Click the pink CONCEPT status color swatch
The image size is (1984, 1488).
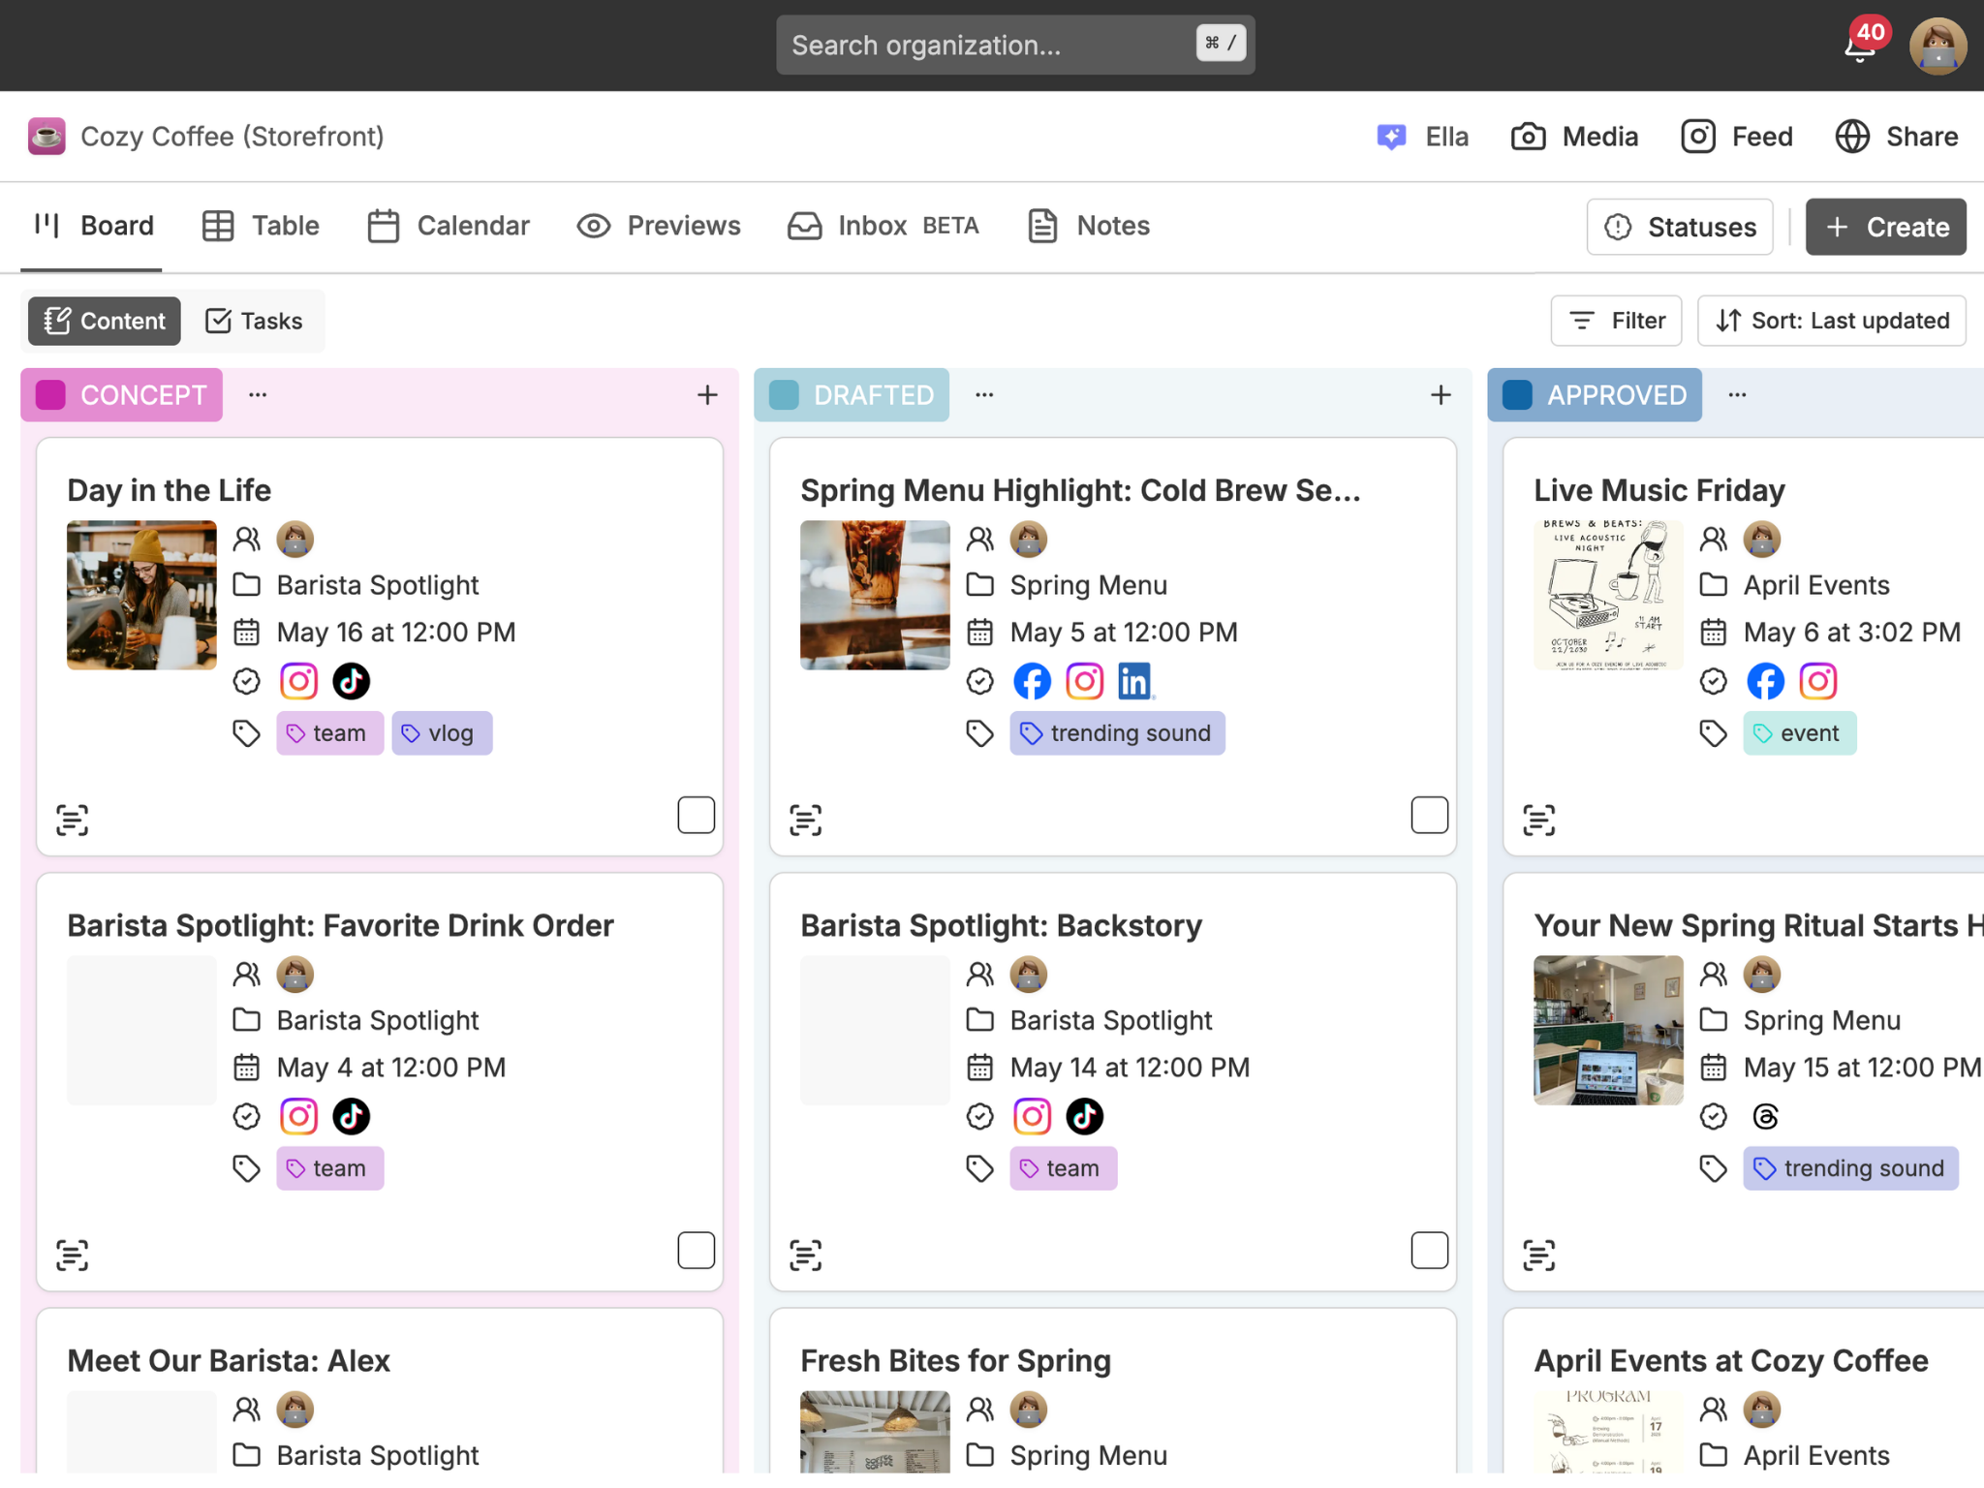50,395
